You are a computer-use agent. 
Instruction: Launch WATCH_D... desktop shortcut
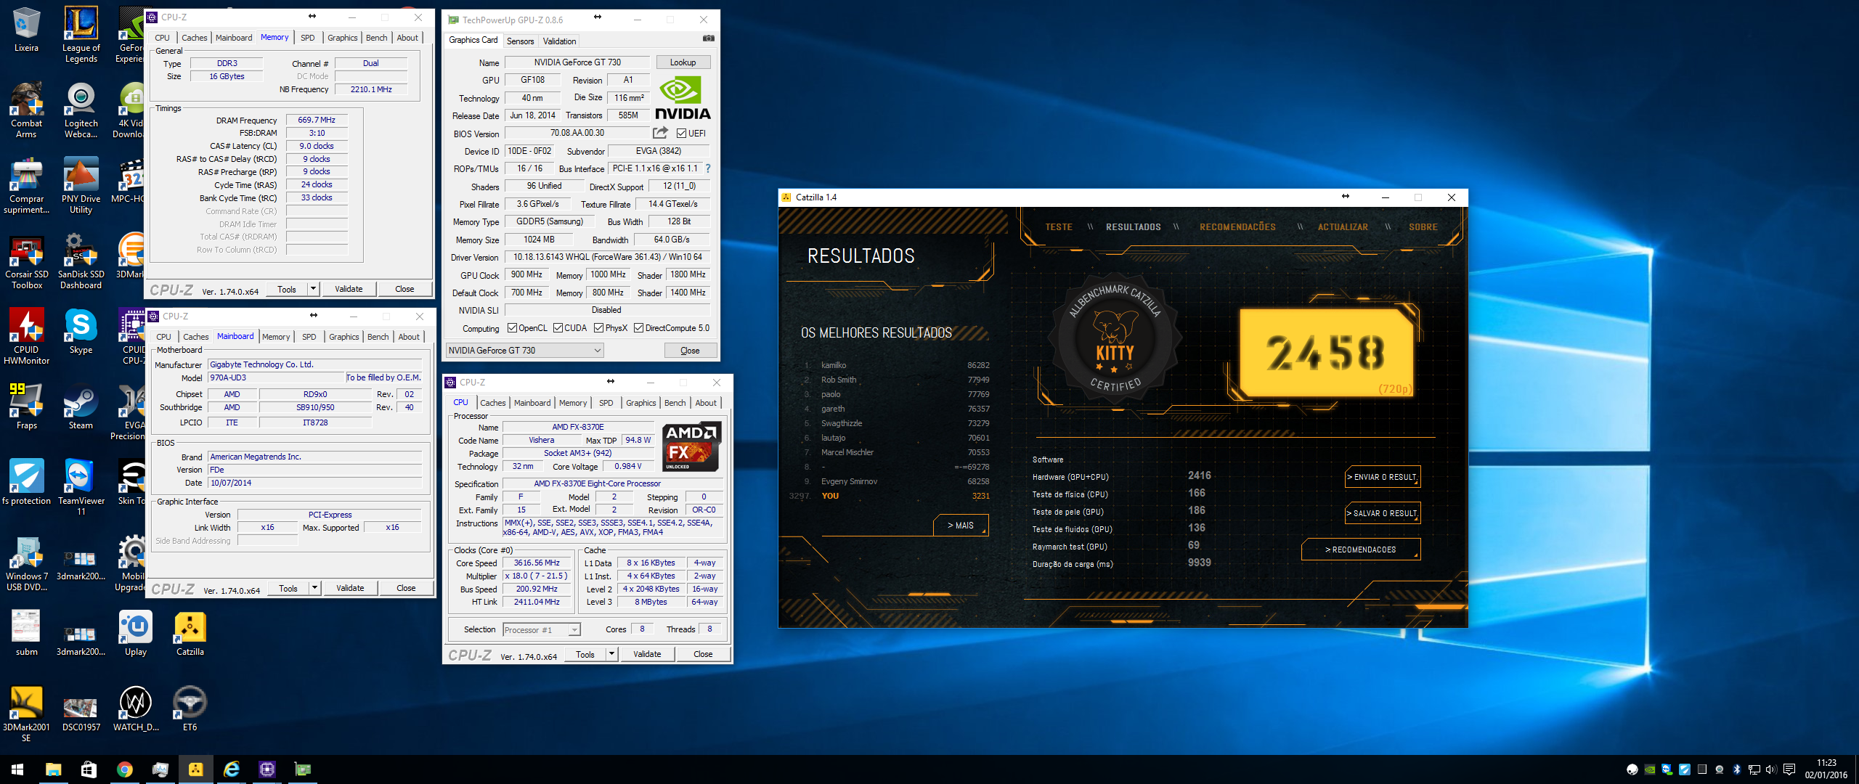[x=135, y=709]
